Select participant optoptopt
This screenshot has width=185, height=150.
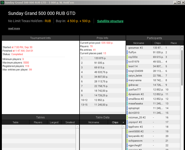click(x=153, y=108)
